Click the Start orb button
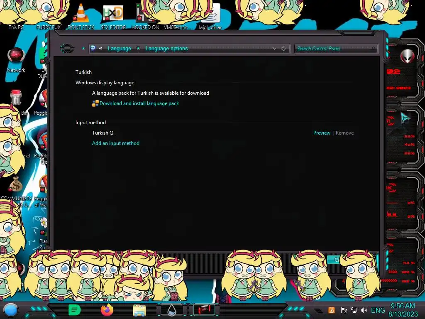This screenshot has width=425, height=319. [x=10, y=310]
